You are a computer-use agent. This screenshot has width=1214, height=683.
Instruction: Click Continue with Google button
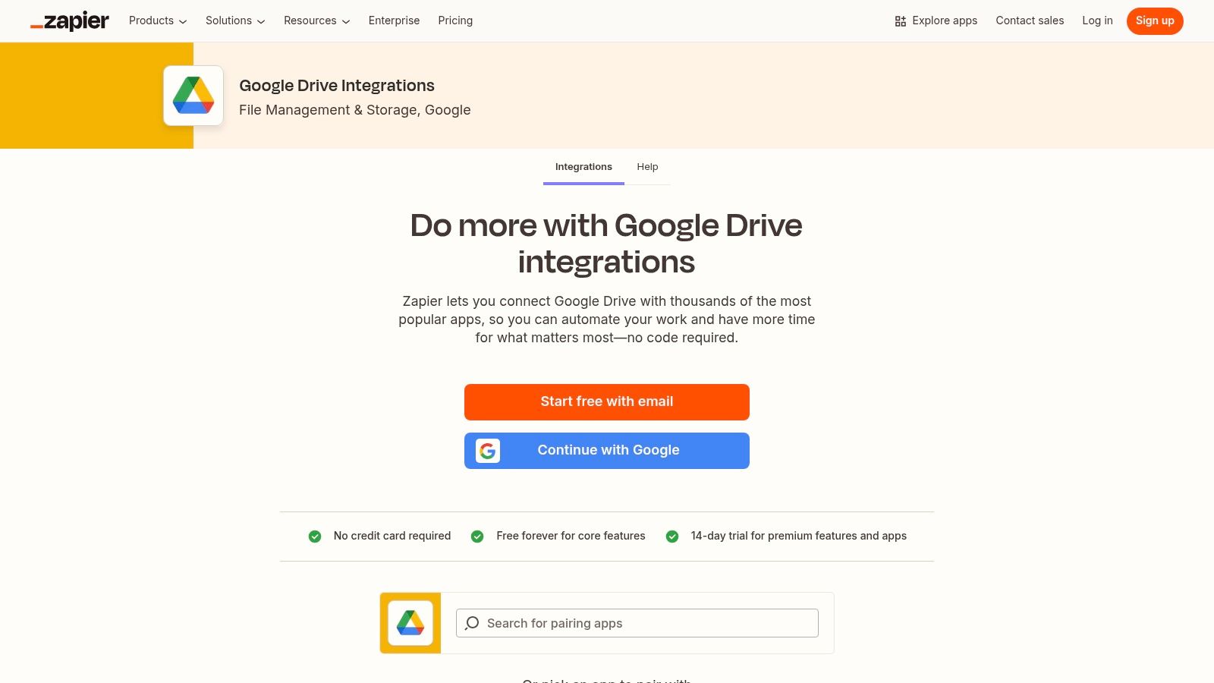pos(607,451)
